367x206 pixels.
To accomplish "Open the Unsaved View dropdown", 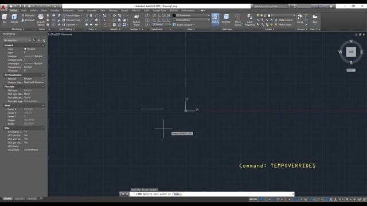I will click(191, 20).
